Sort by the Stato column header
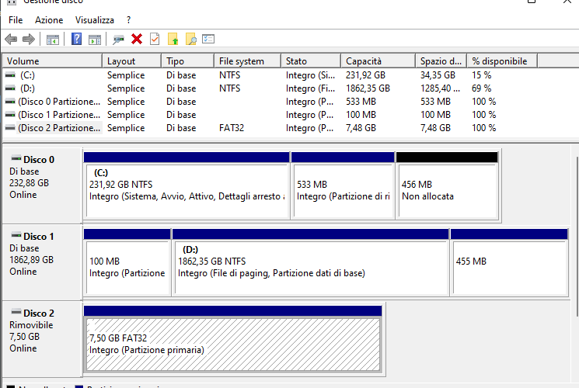This screenshot has height=388, width=579. 311,61
